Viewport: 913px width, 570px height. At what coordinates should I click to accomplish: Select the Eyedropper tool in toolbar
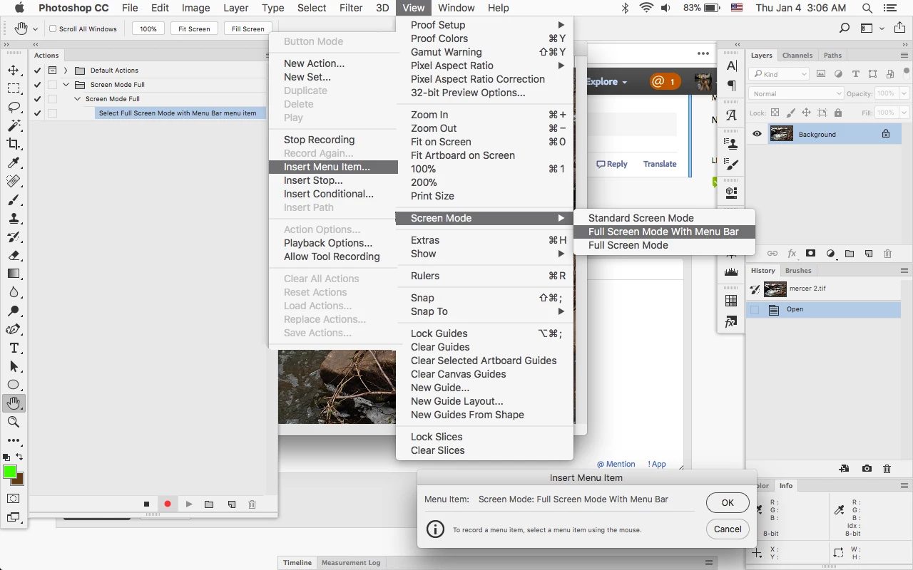(14, 162)
